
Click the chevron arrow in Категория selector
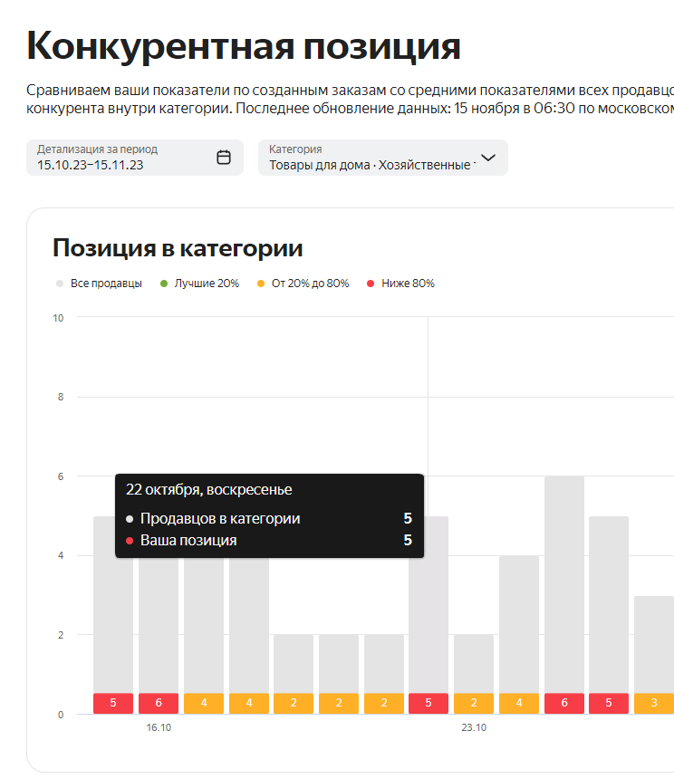488,158
